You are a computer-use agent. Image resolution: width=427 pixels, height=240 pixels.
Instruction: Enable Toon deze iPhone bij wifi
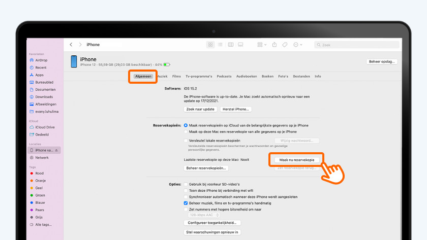(186, 191)
